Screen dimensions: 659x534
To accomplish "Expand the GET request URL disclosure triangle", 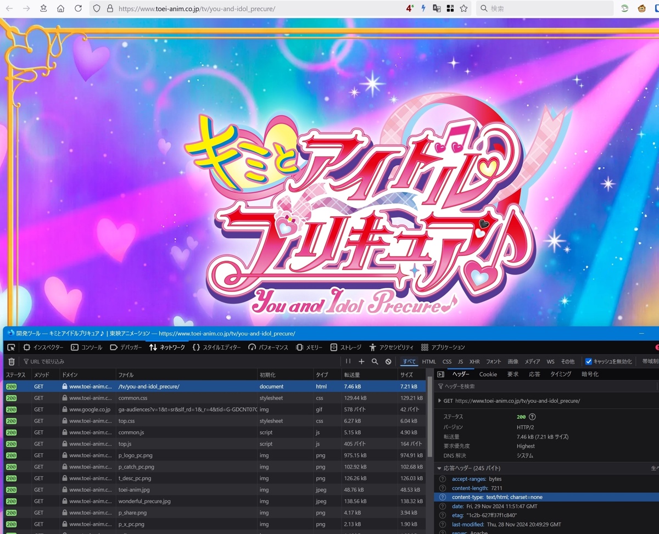I will (x=440, y=401).
